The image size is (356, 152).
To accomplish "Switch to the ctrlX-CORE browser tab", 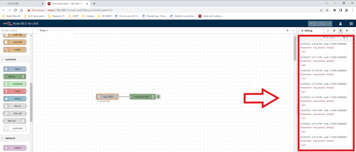I will coord(22,4).
